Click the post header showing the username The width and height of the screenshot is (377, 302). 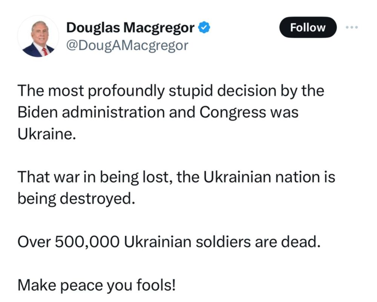131,36
